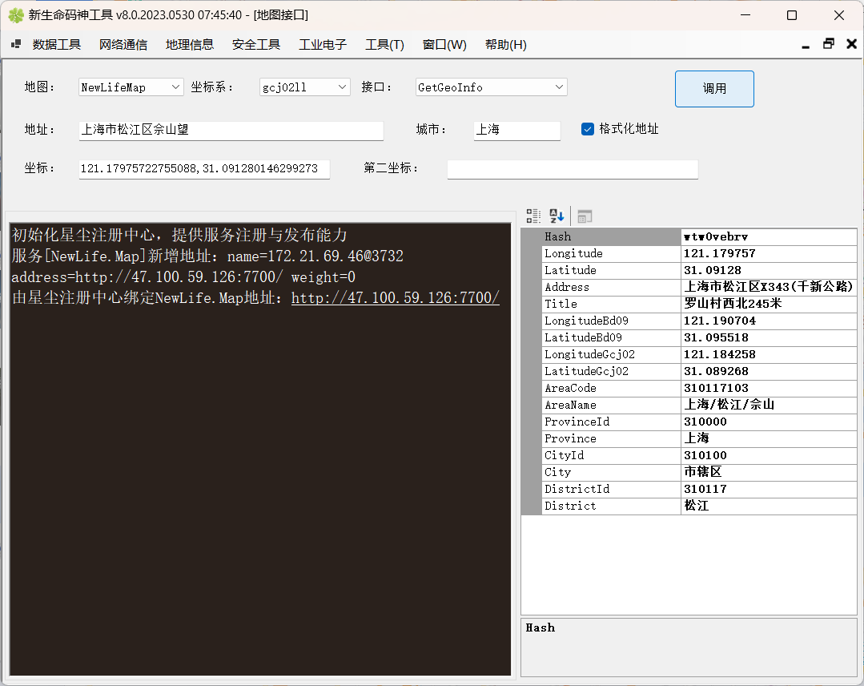Screen dimensions: 864x686
Task: Open the 接口 GetGeoInfo dropdown
Action: click(491, 87)
